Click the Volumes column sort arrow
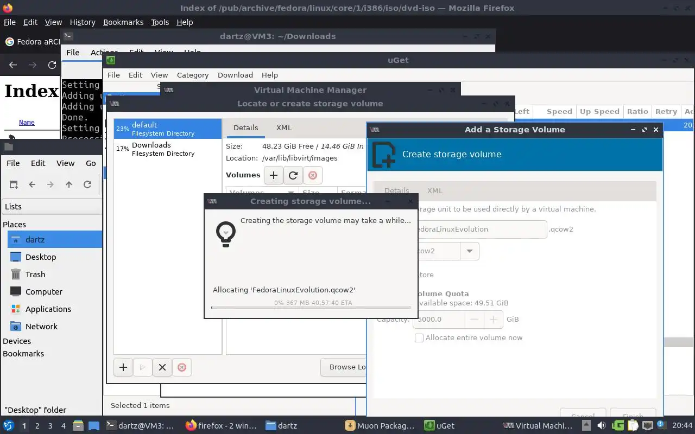Viewport: 695px width, 434px height. pos(291,193)
